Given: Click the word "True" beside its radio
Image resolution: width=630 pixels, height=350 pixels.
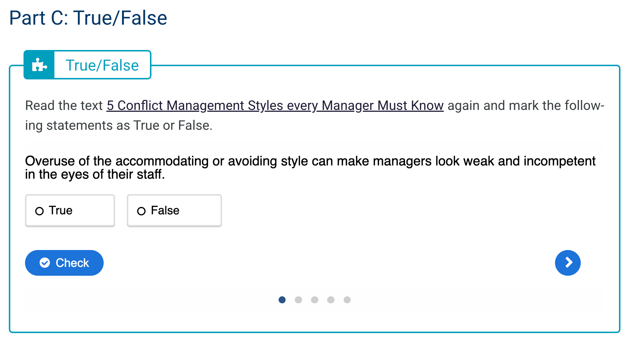Looking at the screenshot, I should [61, 210].
